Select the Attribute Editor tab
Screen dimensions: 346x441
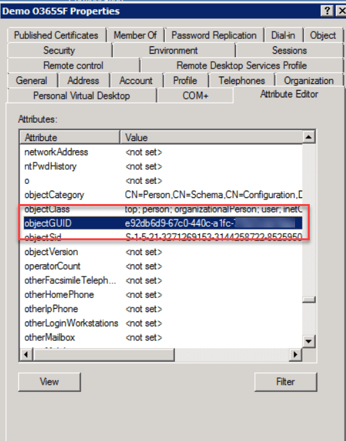[289, 94]
